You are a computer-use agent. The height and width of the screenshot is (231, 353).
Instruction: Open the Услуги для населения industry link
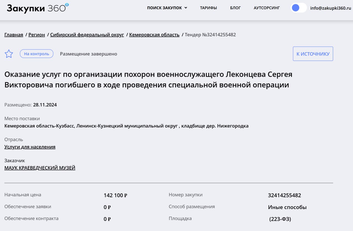coord(30,147)
